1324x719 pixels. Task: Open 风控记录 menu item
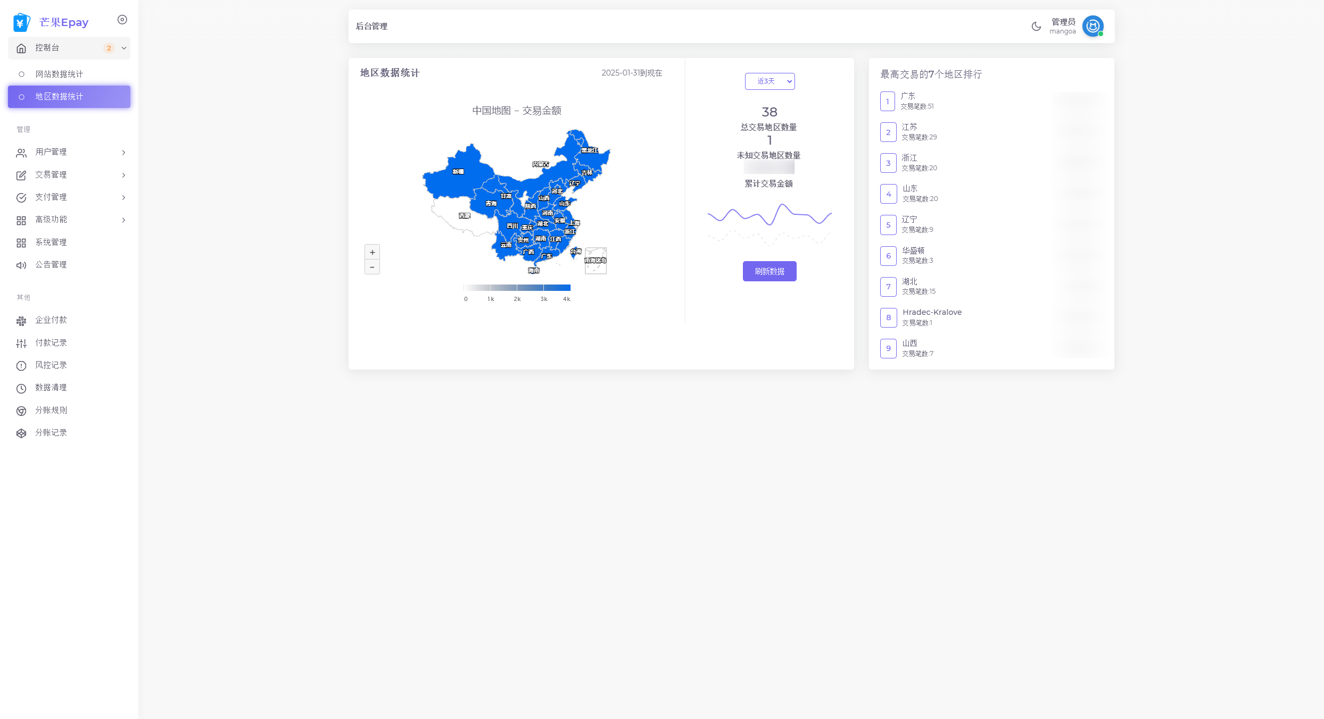(69, 365)
